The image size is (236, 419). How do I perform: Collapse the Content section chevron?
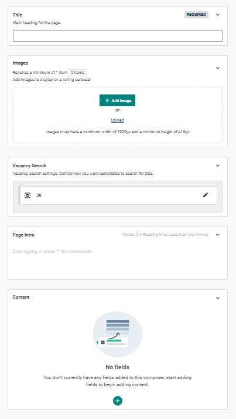(218, 298)
